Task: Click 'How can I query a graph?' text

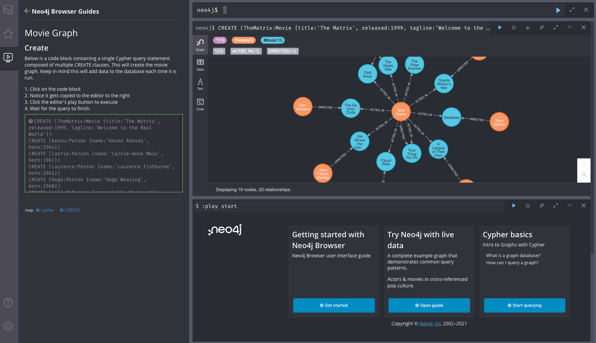Action: (512, 263)
